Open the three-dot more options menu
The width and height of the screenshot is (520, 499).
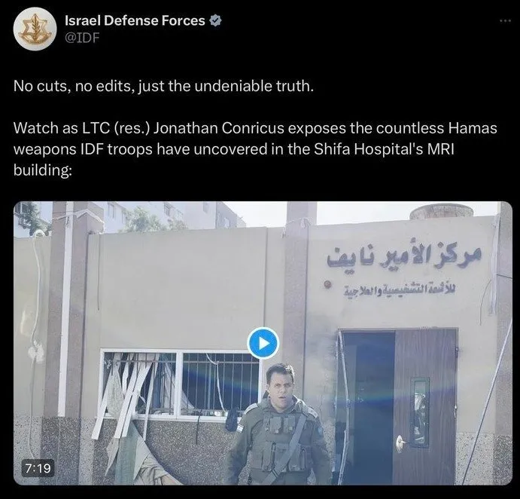click(x=506, y=21)
